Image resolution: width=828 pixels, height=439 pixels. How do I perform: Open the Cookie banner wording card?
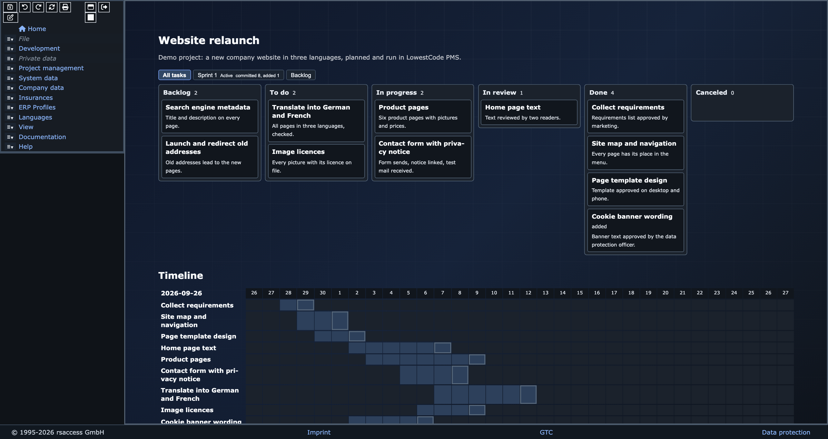point(635,230)
